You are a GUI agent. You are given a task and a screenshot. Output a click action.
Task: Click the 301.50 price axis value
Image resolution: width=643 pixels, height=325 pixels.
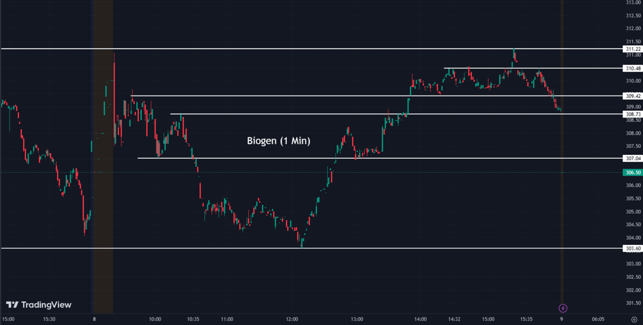[633, 303]
